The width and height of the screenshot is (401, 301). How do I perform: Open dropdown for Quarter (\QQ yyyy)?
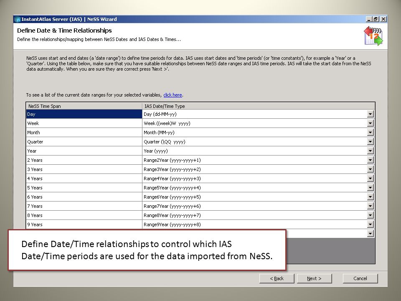point(370,142)
